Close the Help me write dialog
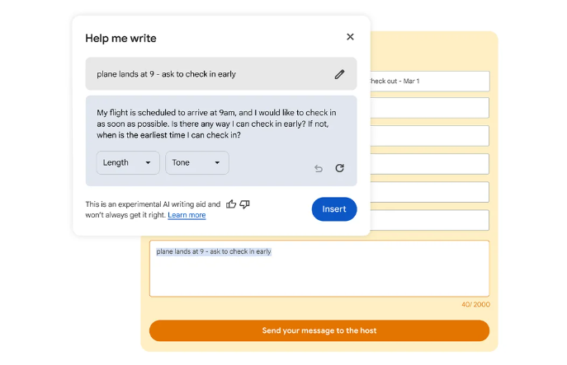Screen dimensions: 567x365 coord(350,37)
